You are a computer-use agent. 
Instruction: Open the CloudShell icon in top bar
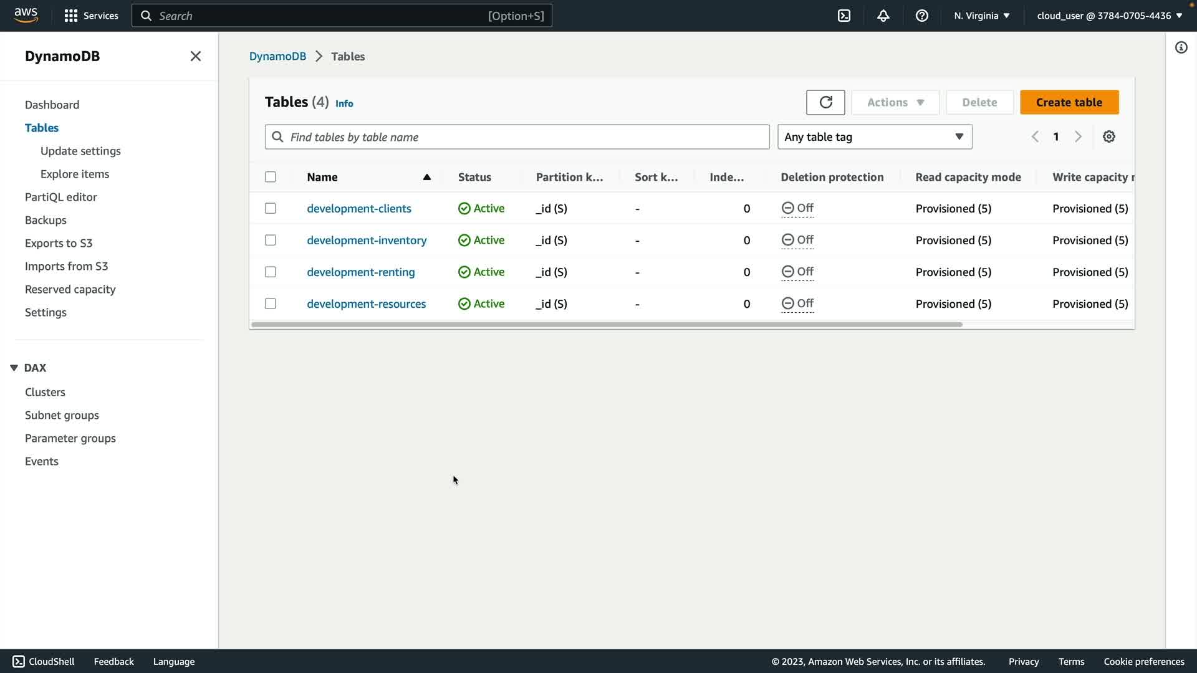pyautogui.click(x=844, y=16)
